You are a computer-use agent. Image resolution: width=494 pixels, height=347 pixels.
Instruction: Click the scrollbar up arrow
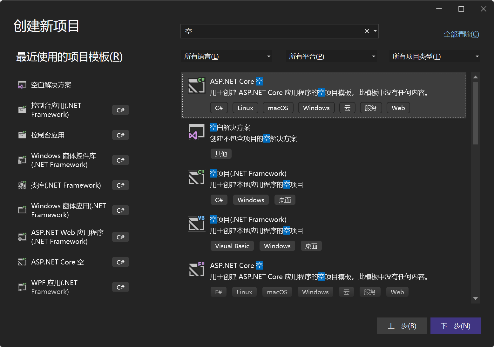(475, 77)
